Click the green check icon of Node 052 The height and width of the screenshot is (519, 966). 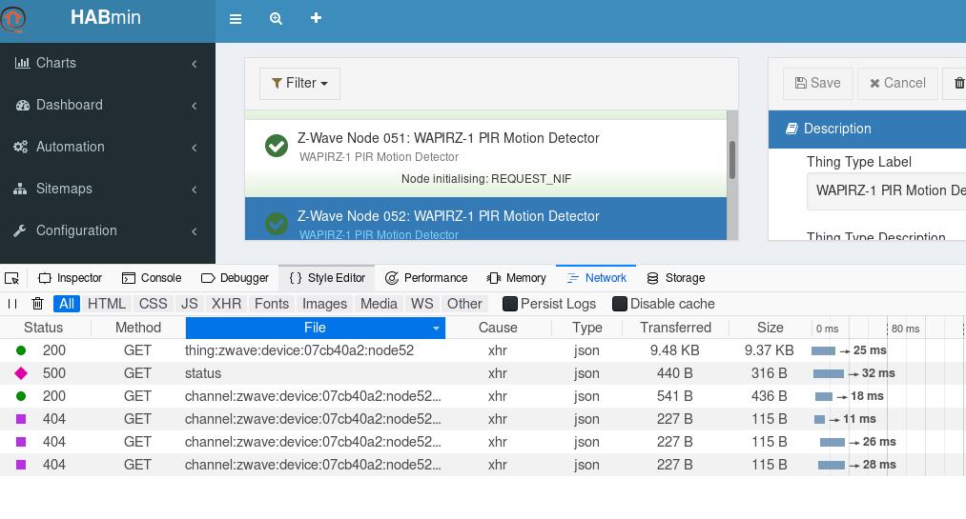(x=276, y=223)
